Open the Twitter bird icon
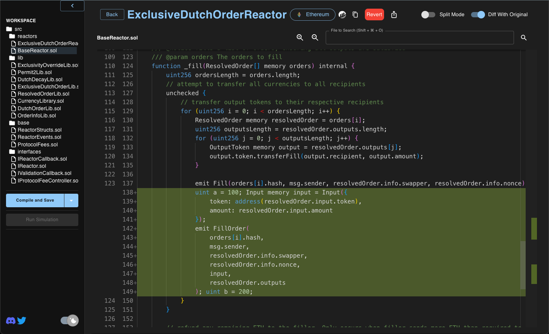549x334 pixels. pyautogui.click(x=22, y=320)
